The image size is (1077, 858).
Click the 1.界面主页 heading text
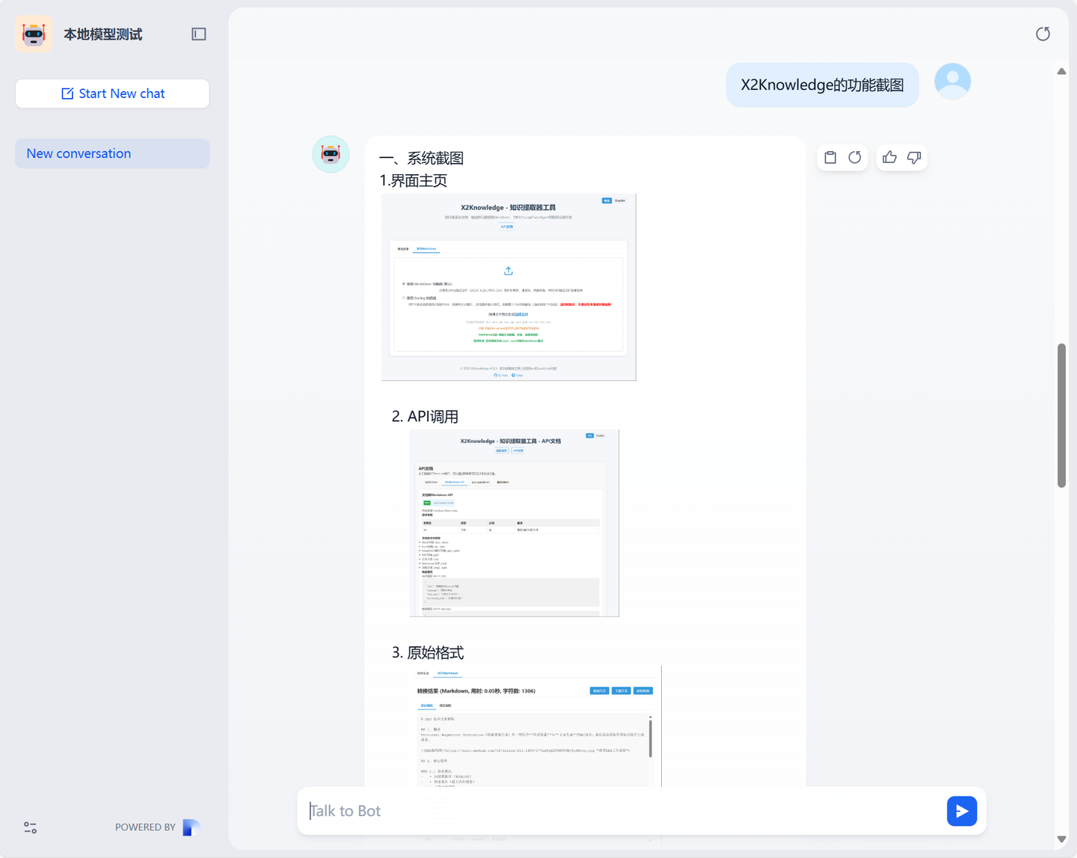(413, 181)
